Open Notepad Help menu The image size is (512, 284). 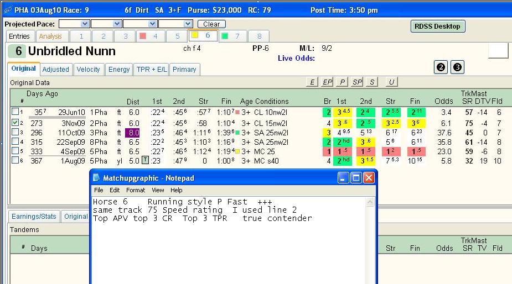[177, 190]
